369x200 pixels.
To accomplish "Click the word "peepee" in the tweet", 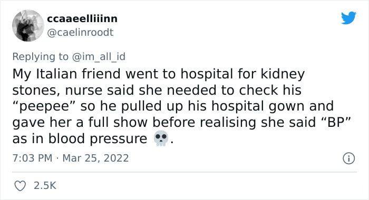I will click(44, 107).
